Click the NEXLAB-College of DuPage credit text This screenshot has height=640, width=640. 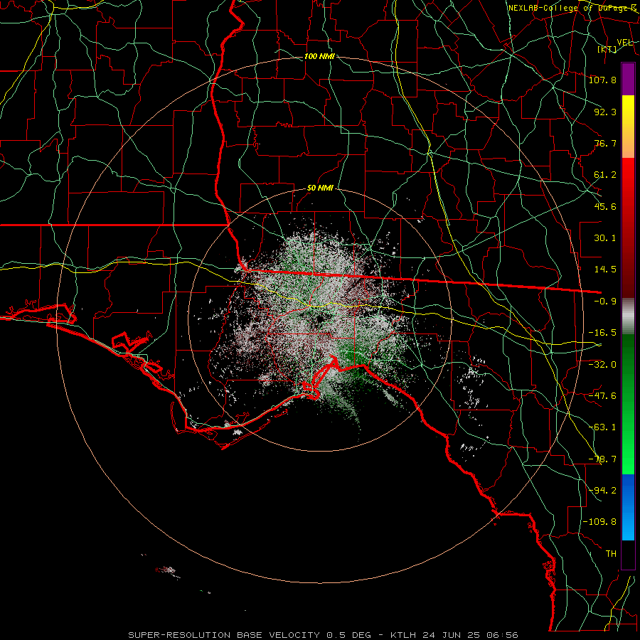point(572,8)
